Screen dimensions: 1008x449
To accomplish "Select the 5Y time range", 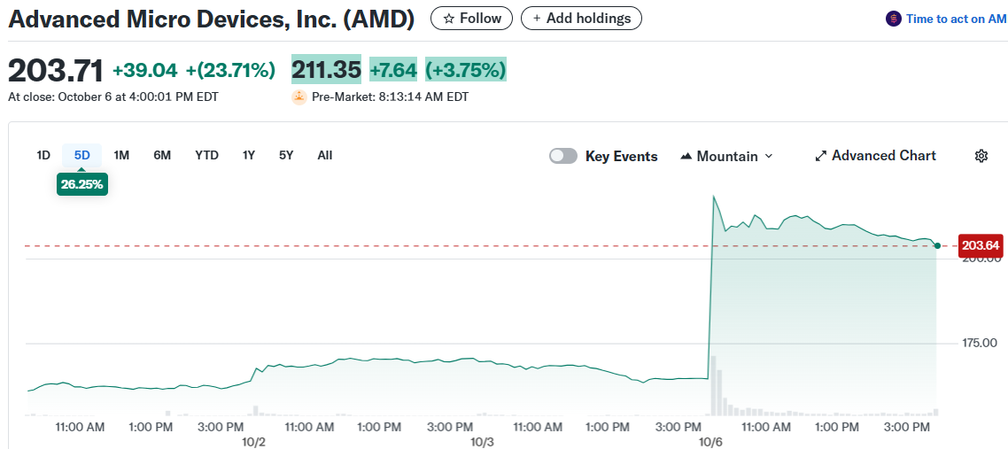I will (x=286, y=155).
